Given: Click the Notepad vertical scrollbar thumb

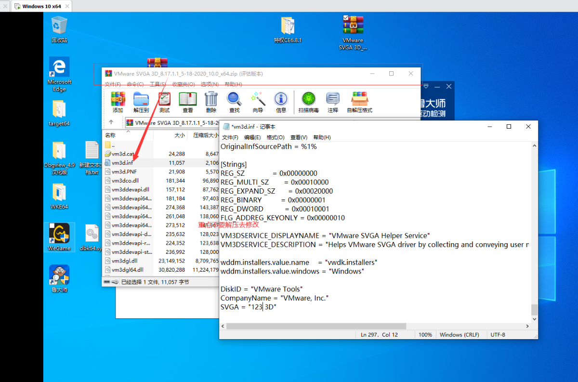Looking at the screenshot, I should [534, 309].
